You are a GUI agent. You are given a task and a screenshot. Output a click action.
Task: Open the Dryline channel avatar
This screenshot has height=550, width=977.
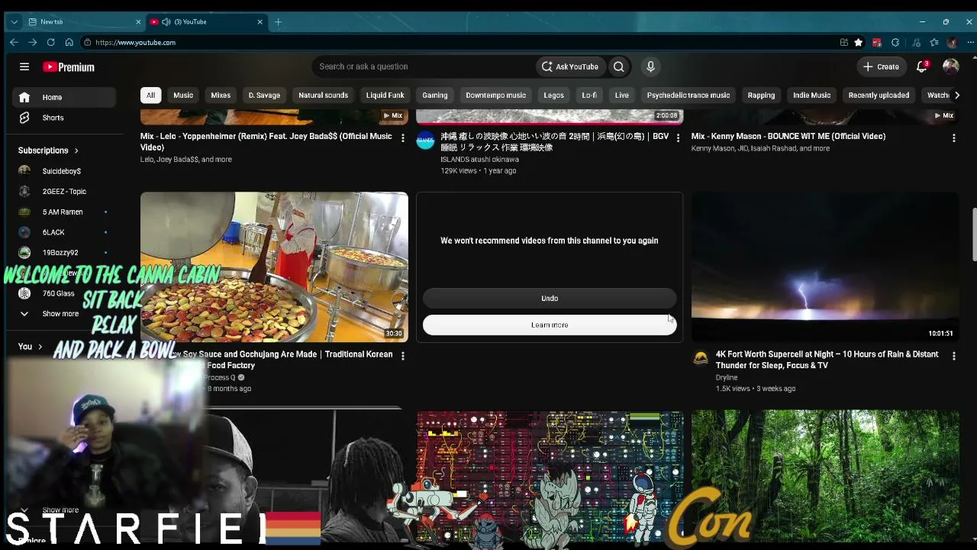click(x=701, y=358)
